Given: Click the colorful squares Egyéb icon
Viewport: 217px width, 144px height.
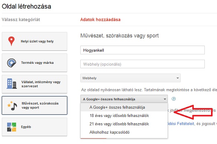Looking at the screenshot, I should [x=12, y=127].
